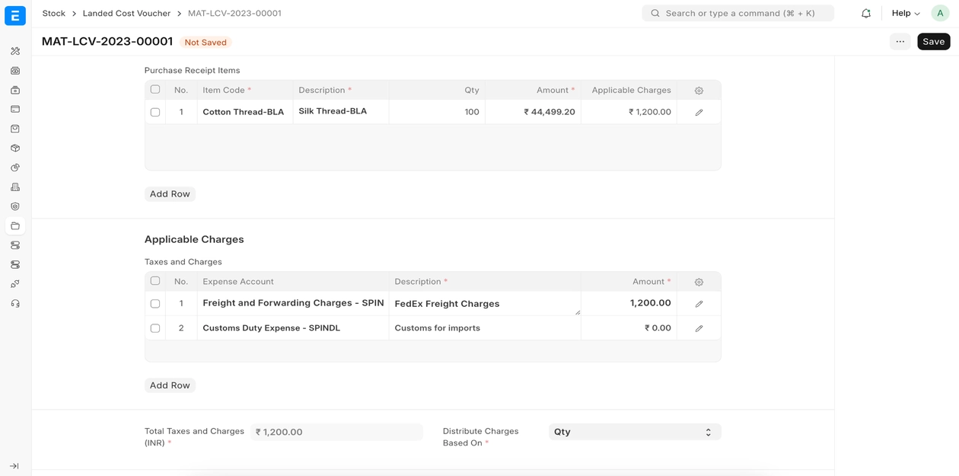Save the landed cost voucher
The width and height of the screenshot is (959, 476).
[933, 42]
